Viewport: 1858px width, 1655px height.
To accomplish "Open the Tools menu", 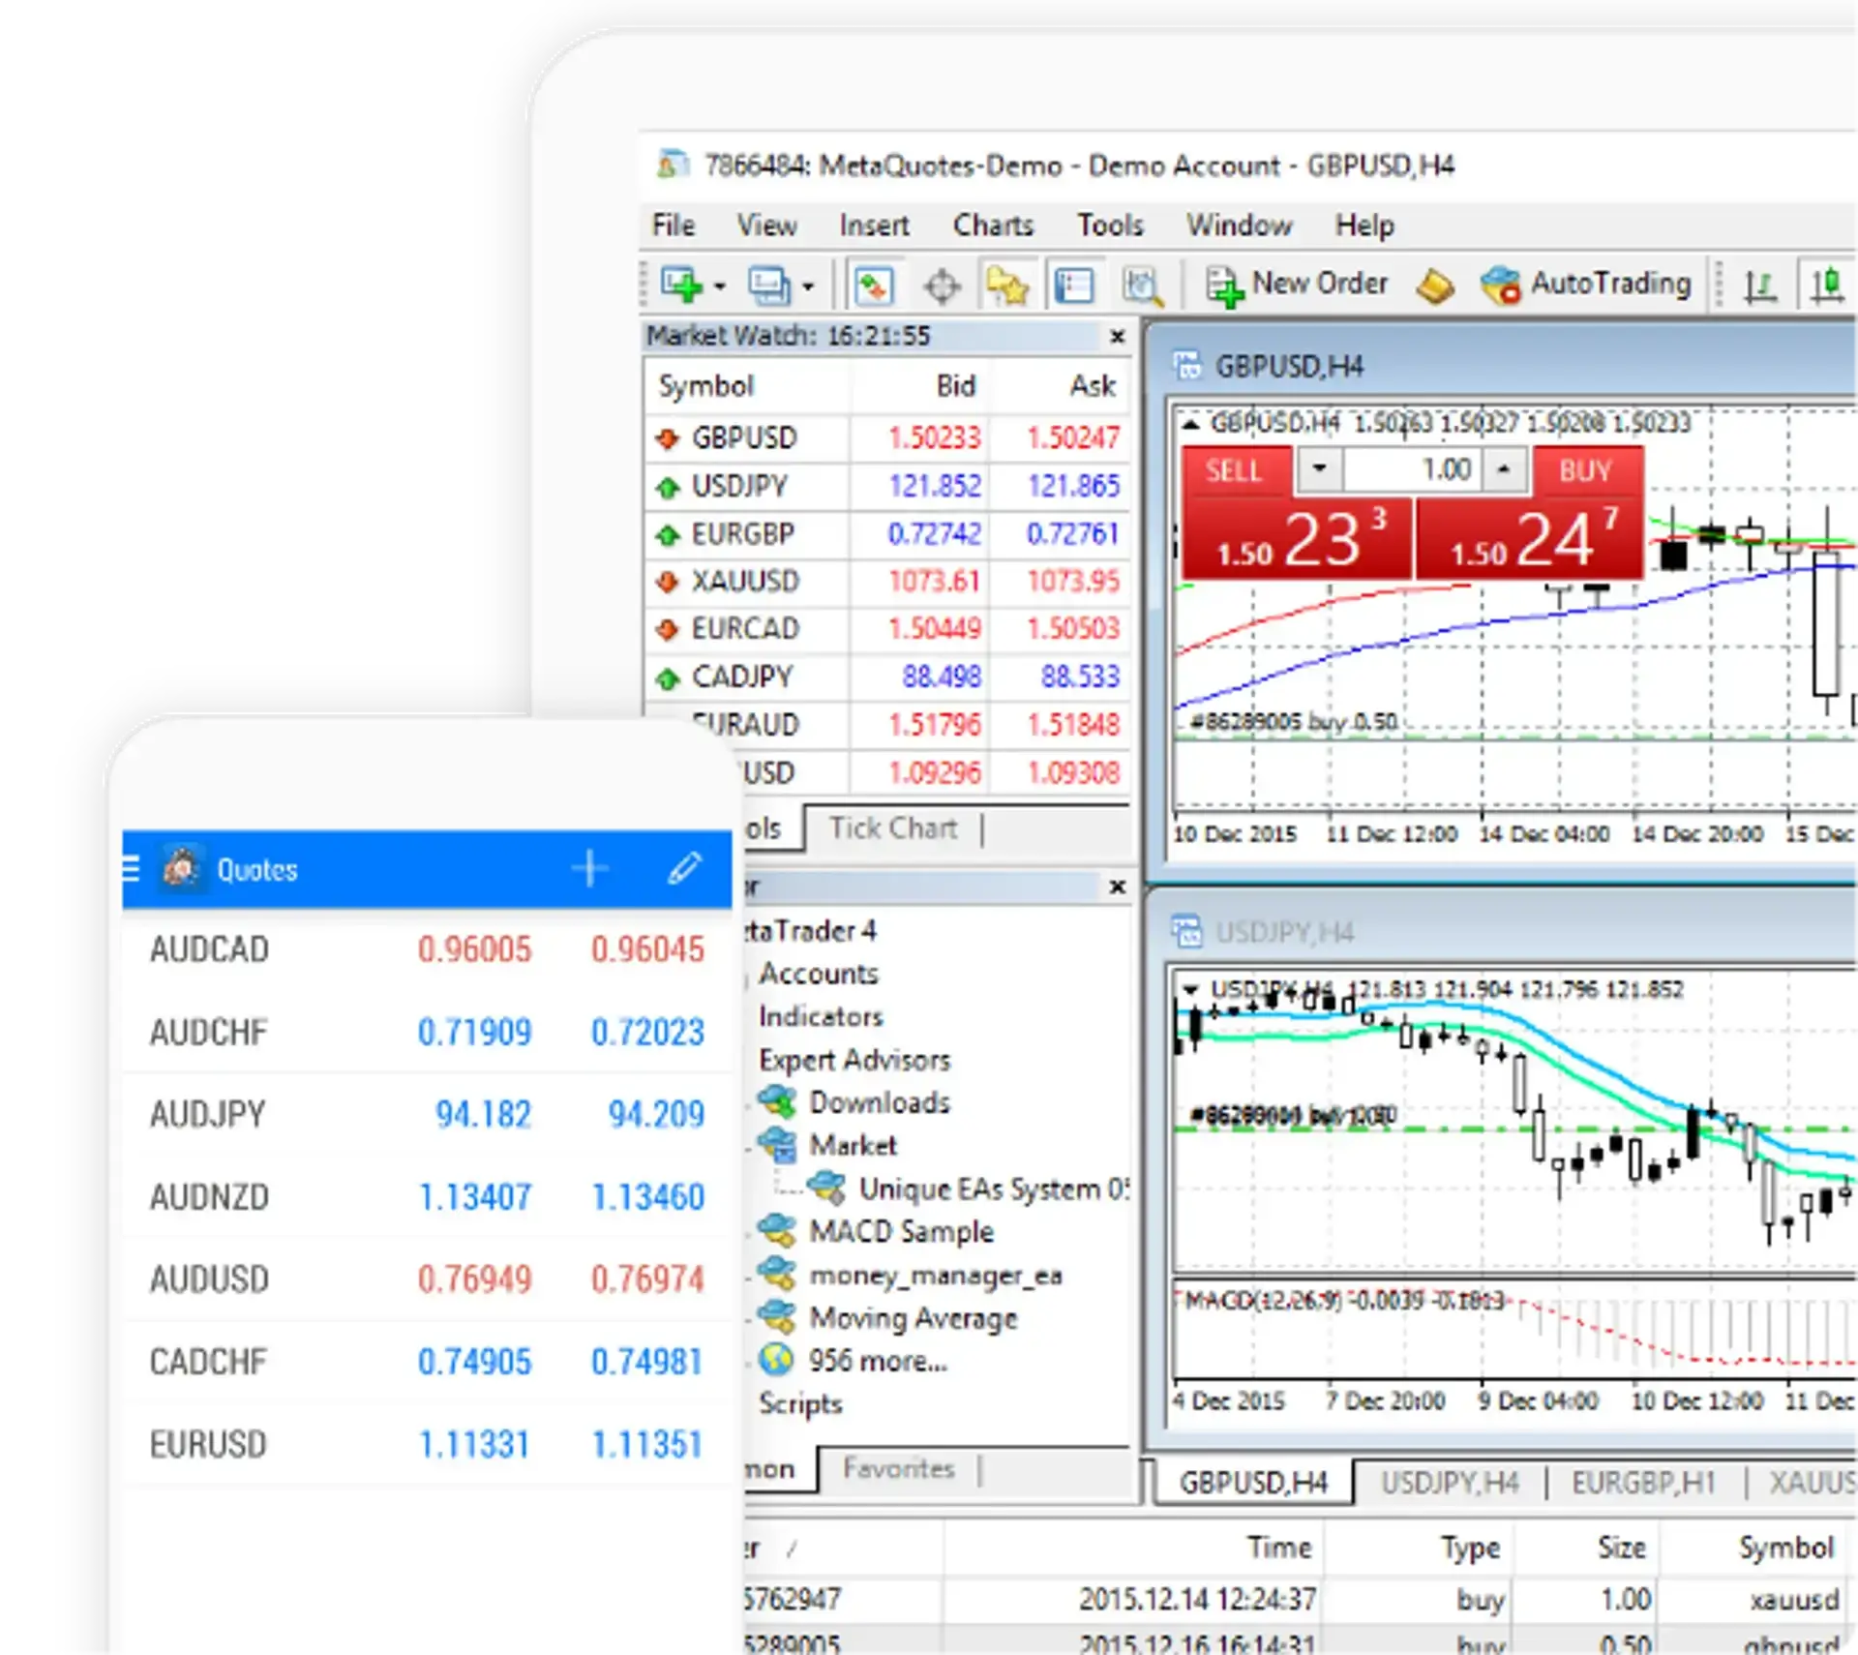I will tap(1110, 226).
